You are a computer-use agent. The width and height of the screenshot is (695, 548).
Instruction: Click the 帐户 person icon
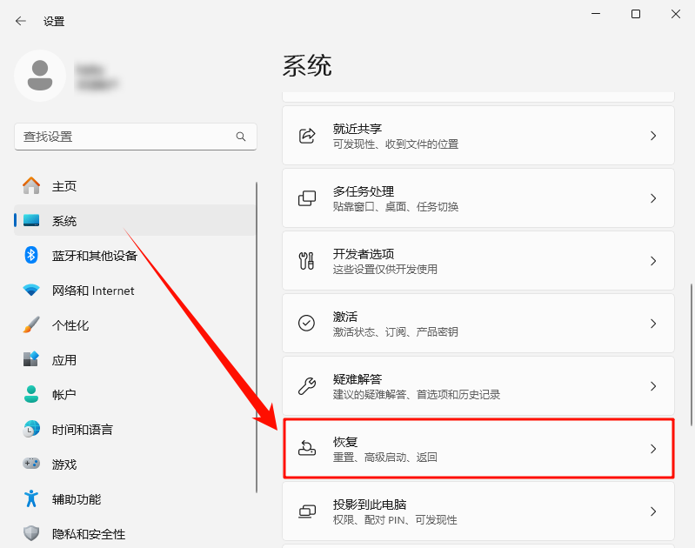point(31,394)
